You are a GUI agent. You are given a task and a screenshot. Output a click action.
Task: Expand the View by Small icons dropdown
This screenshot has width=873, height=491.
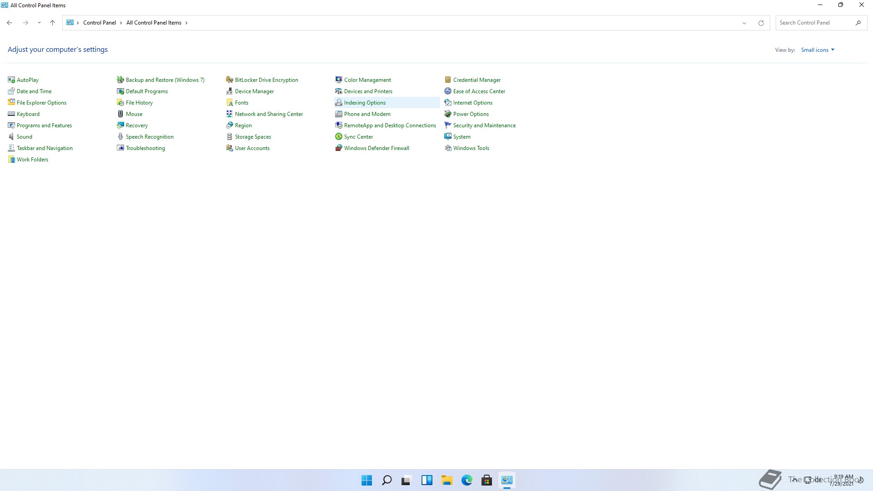[818, 50]
